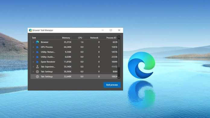Click process ID 14576
Image resolution: width=210 pixels, height=118 pixels.
tap(114, 52)
